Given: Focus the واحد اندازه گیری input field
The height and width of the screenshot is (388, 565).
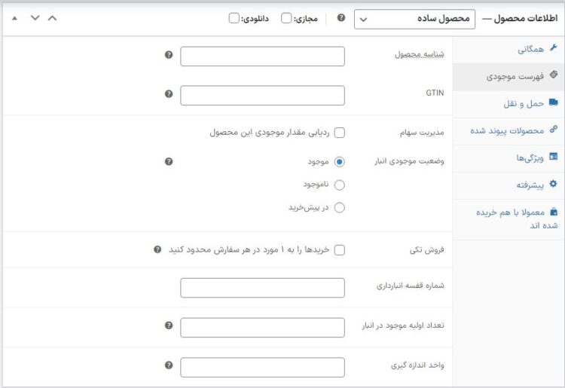Looking at the screenshot, I should 262,367.
